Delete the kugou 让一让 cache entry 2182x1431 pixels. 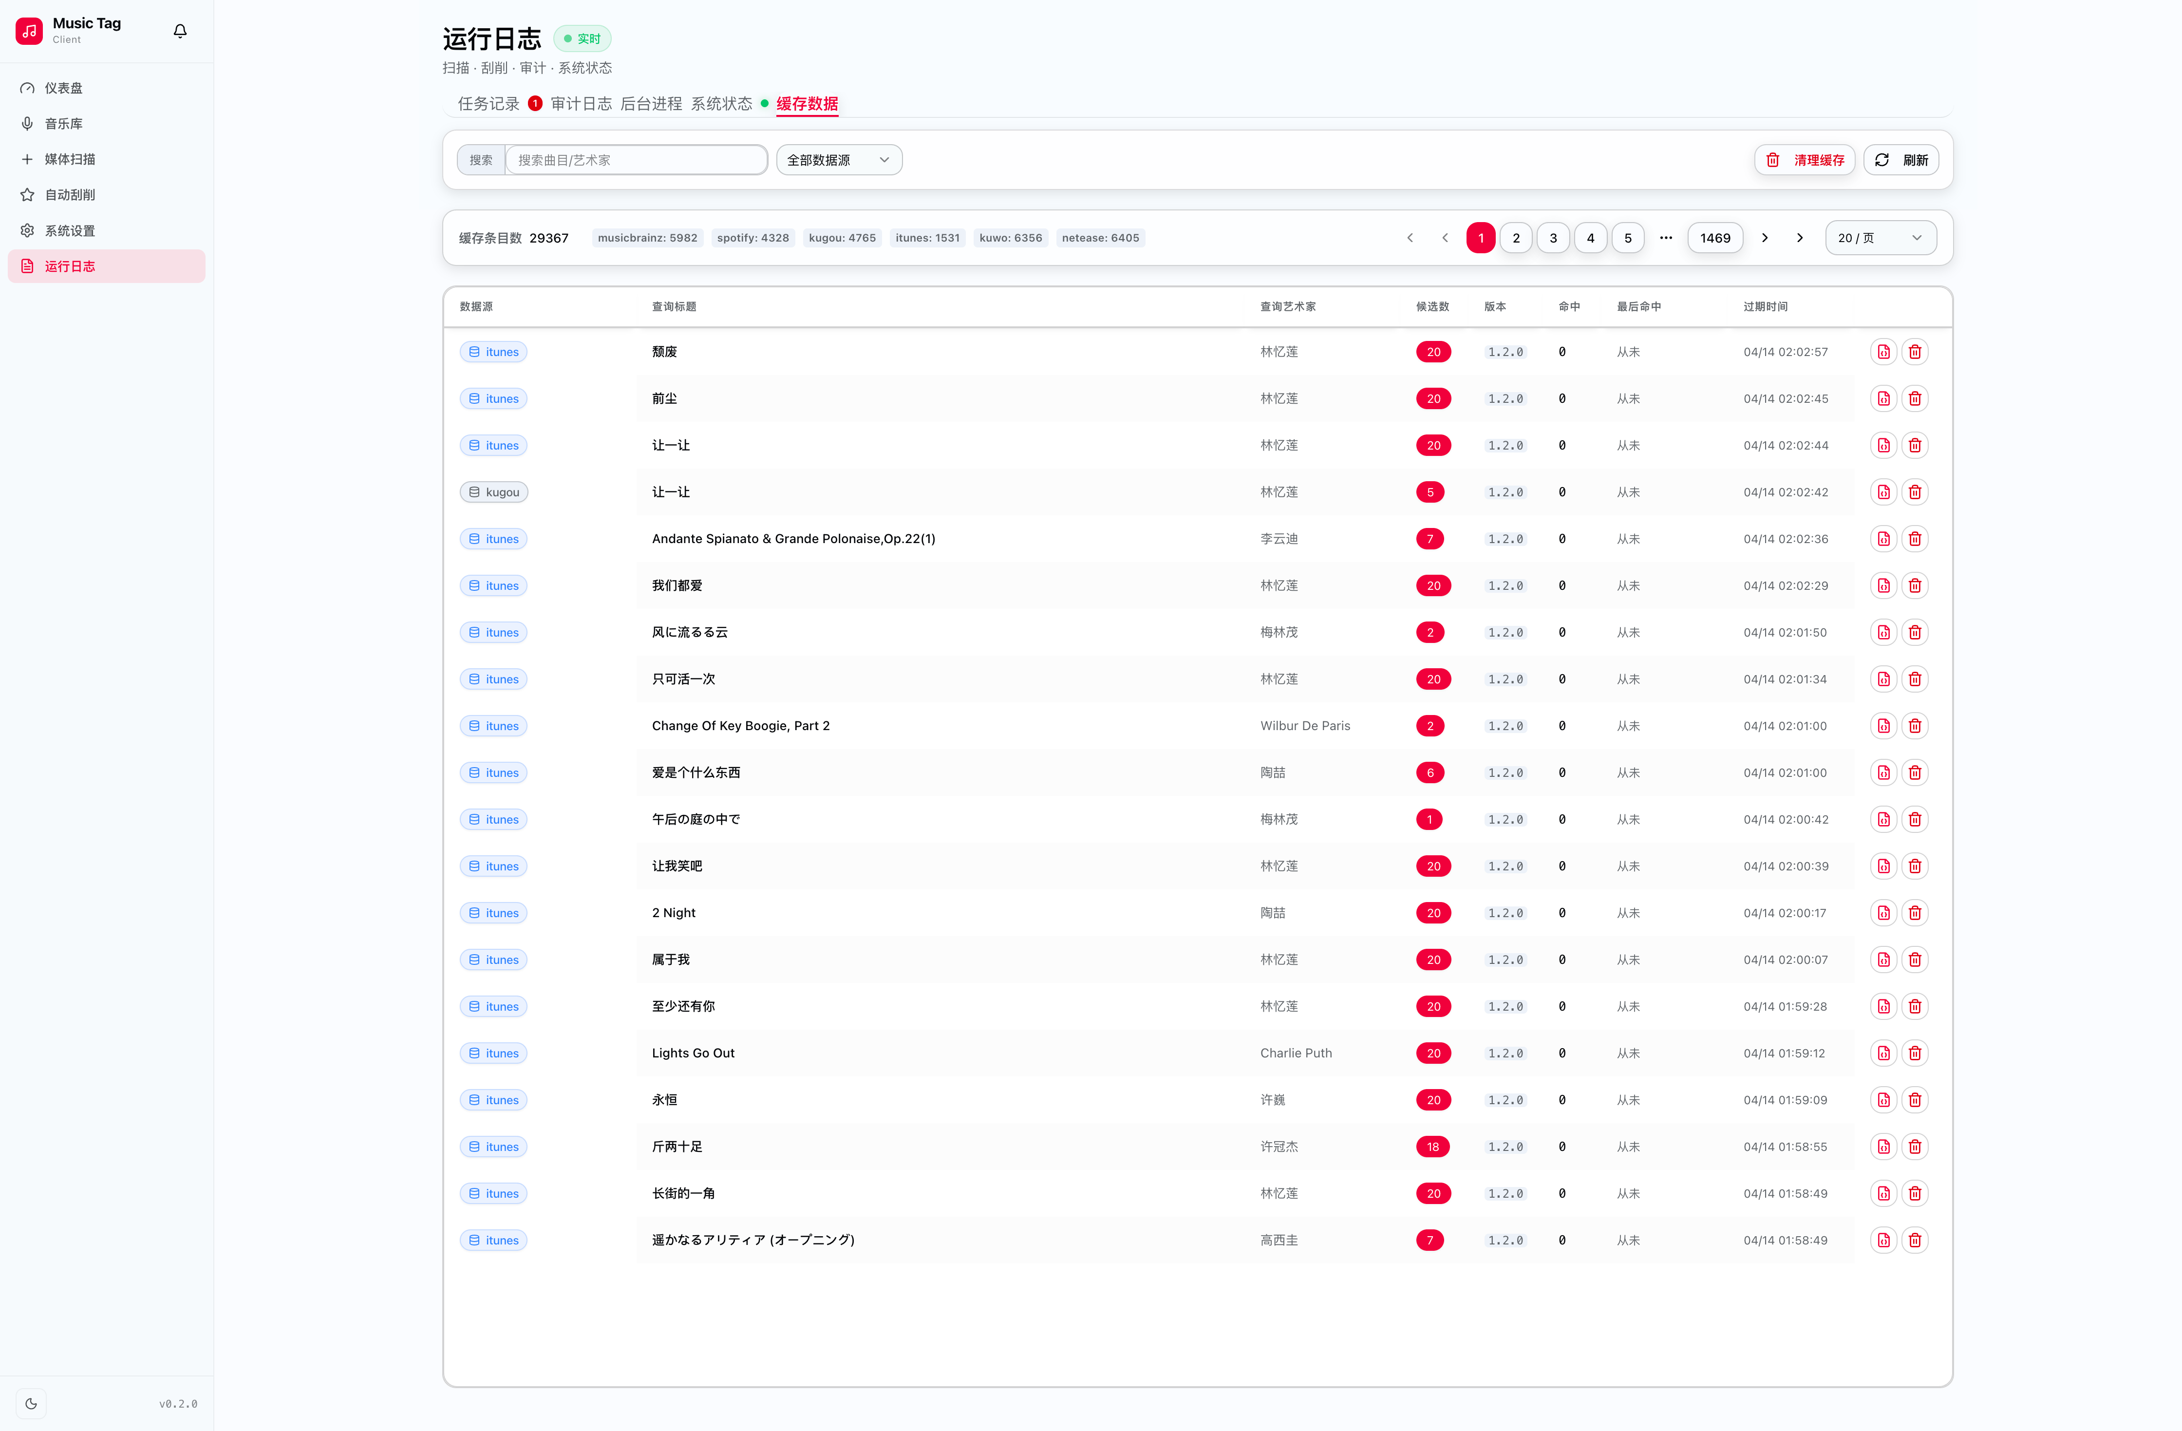[x=1914, y=492]
